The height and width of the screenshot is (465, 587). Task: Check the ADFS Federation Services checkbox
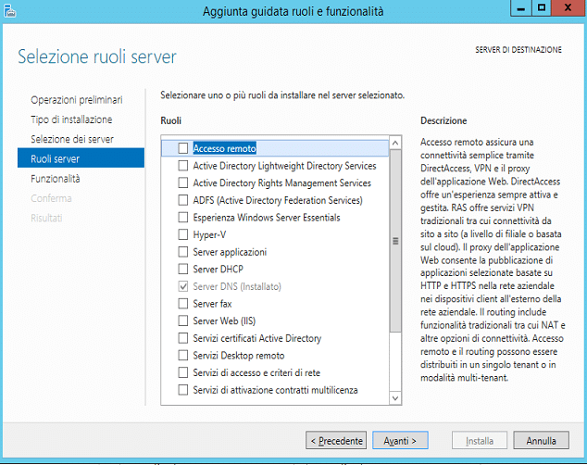click(183, 200)
